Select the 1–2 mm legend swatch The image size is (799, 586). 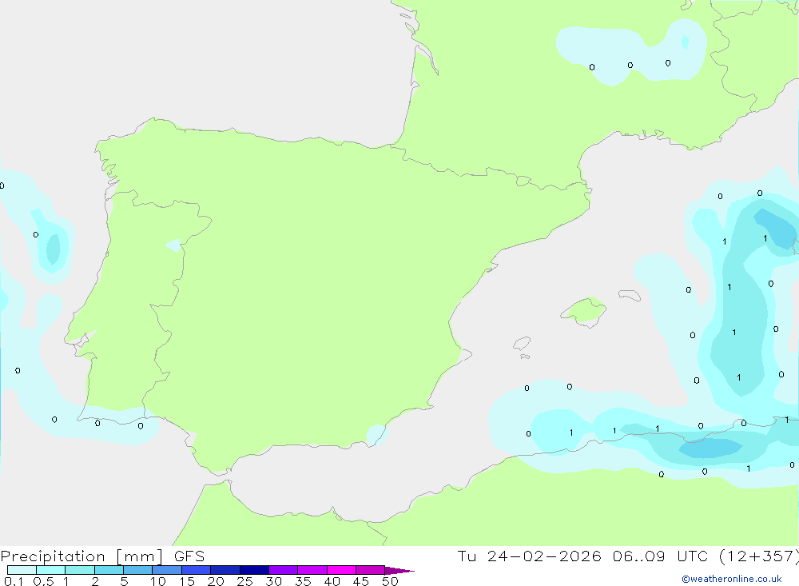80,570
